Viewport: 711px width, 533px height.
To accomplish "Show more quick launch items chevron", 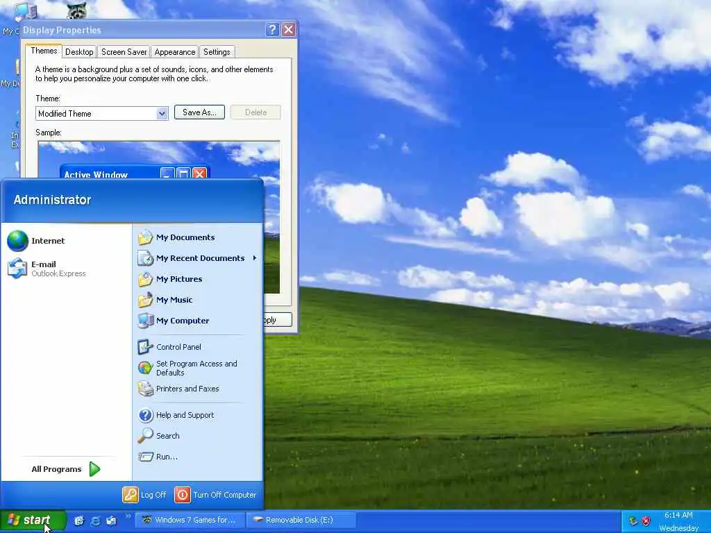I will [128, 516].
